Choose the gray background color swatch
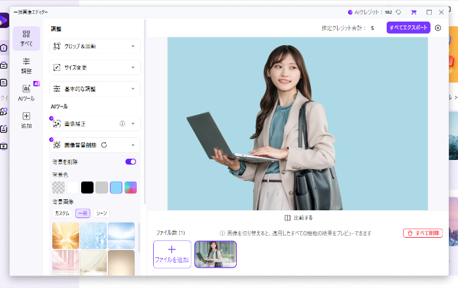The image size is (458, 288). point(101,187)
